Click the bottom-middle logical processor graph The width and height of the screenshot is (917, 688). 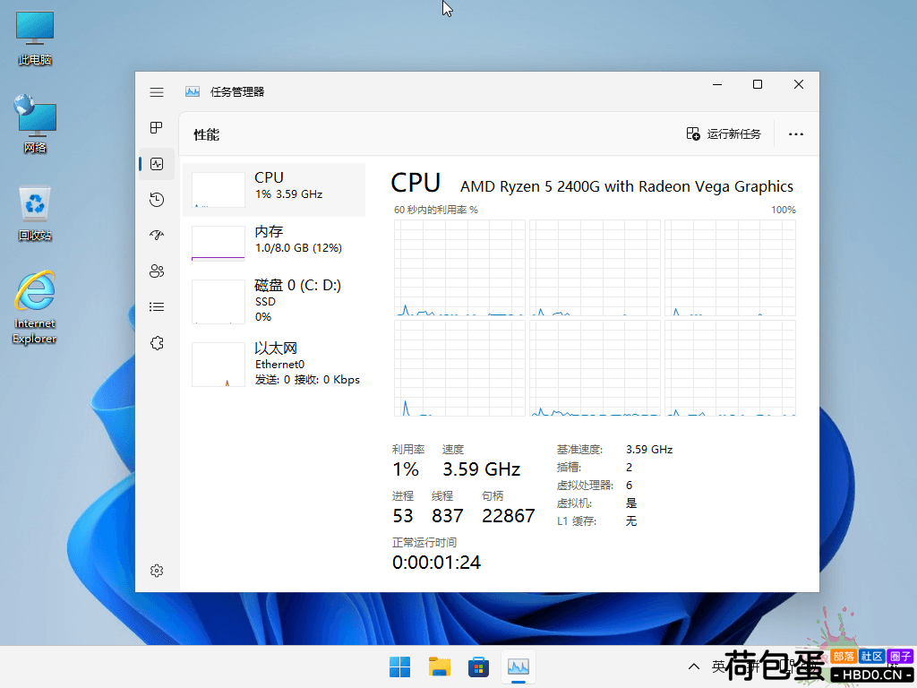click(x=595, y=368)
